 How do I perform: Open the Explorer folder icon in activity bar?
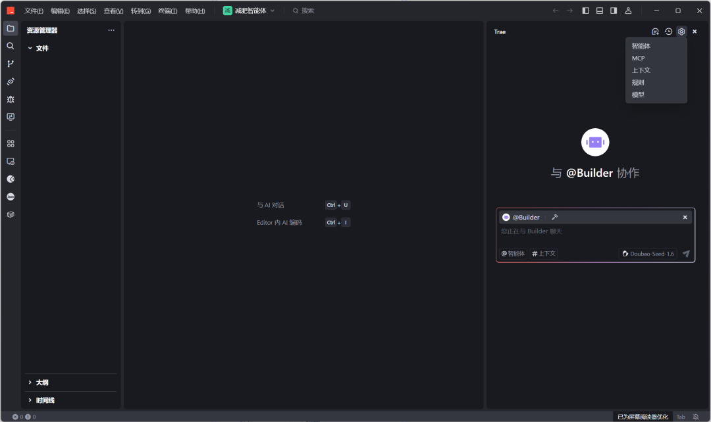pos(11,28)
